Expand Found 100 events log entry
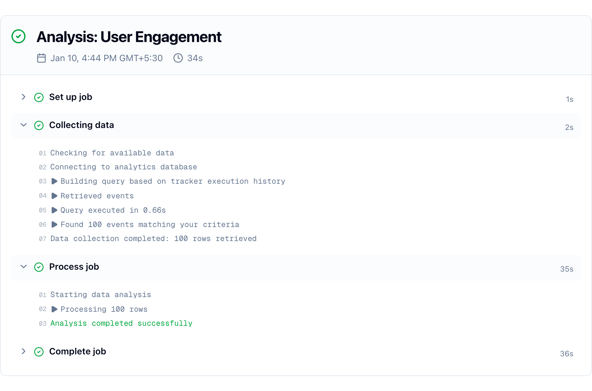 pyautogui.click(x=54, y=224)
